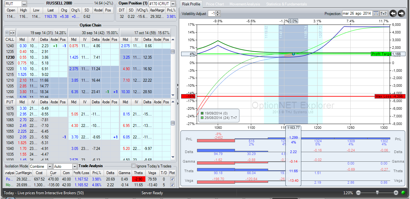The width and height of the screenshot is (410, 199).
Task: Click the projection forward arrow icon
Action: tap(401, 13)
